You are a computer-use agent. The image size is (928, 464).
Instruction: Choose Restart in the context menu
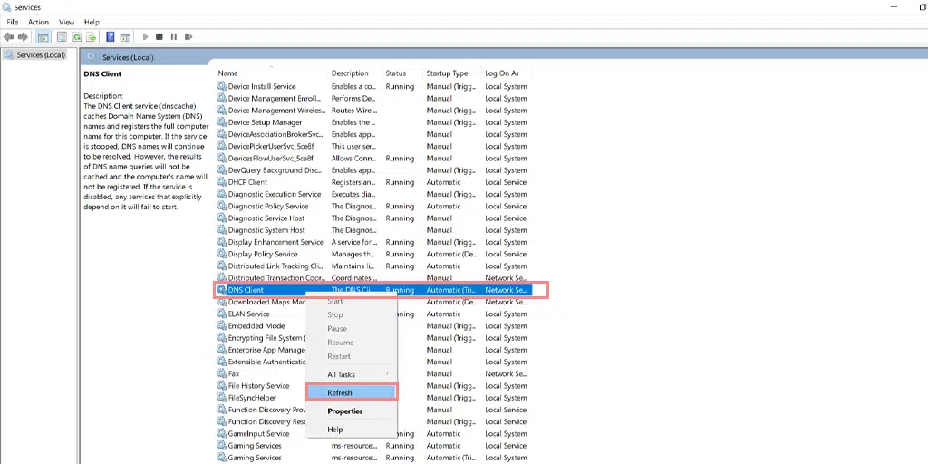tap(352, 356)
